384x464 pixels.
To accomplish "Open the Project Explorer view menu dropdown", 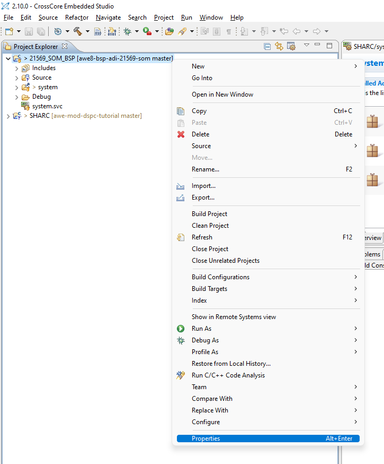I will click(x=306, y=46).
